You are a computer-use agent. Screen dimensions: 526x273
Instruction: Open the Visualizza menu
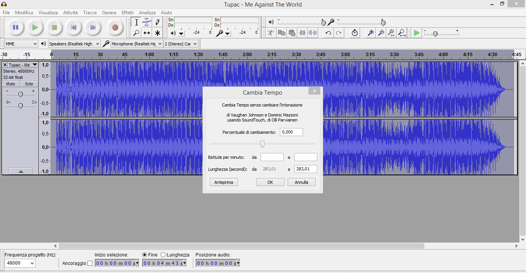coord(48,13)
